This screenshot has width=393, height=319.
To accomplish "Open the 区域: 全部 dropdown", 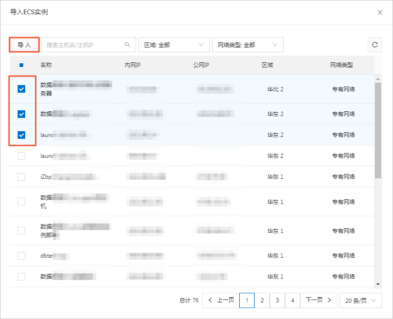I will pyautogui.click(x=174, y=45).
